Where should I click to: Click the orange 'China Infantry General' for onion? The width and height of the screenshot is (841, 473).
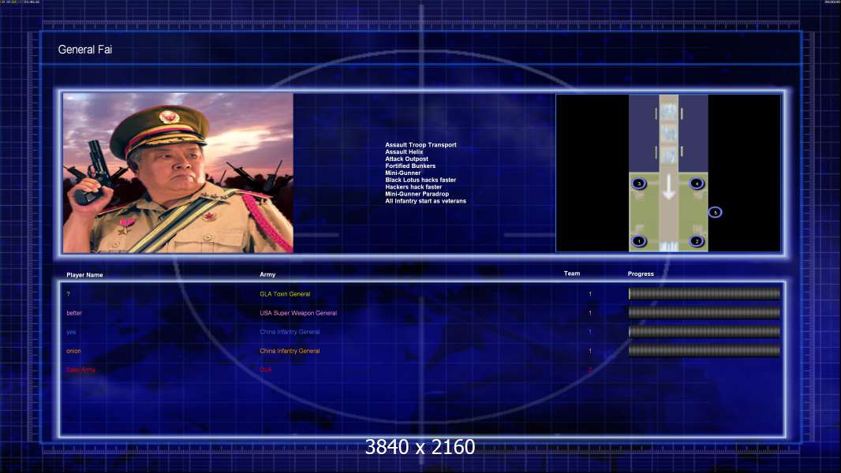point(290,351)
